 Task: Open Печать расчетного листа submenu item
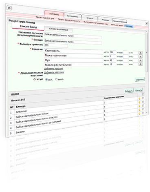tap(69, 20)
